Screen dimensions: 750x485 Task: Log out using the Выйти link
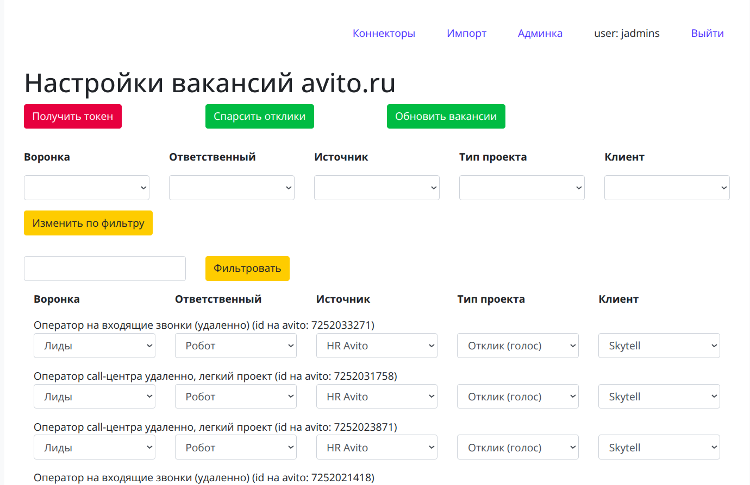[707, 33]
